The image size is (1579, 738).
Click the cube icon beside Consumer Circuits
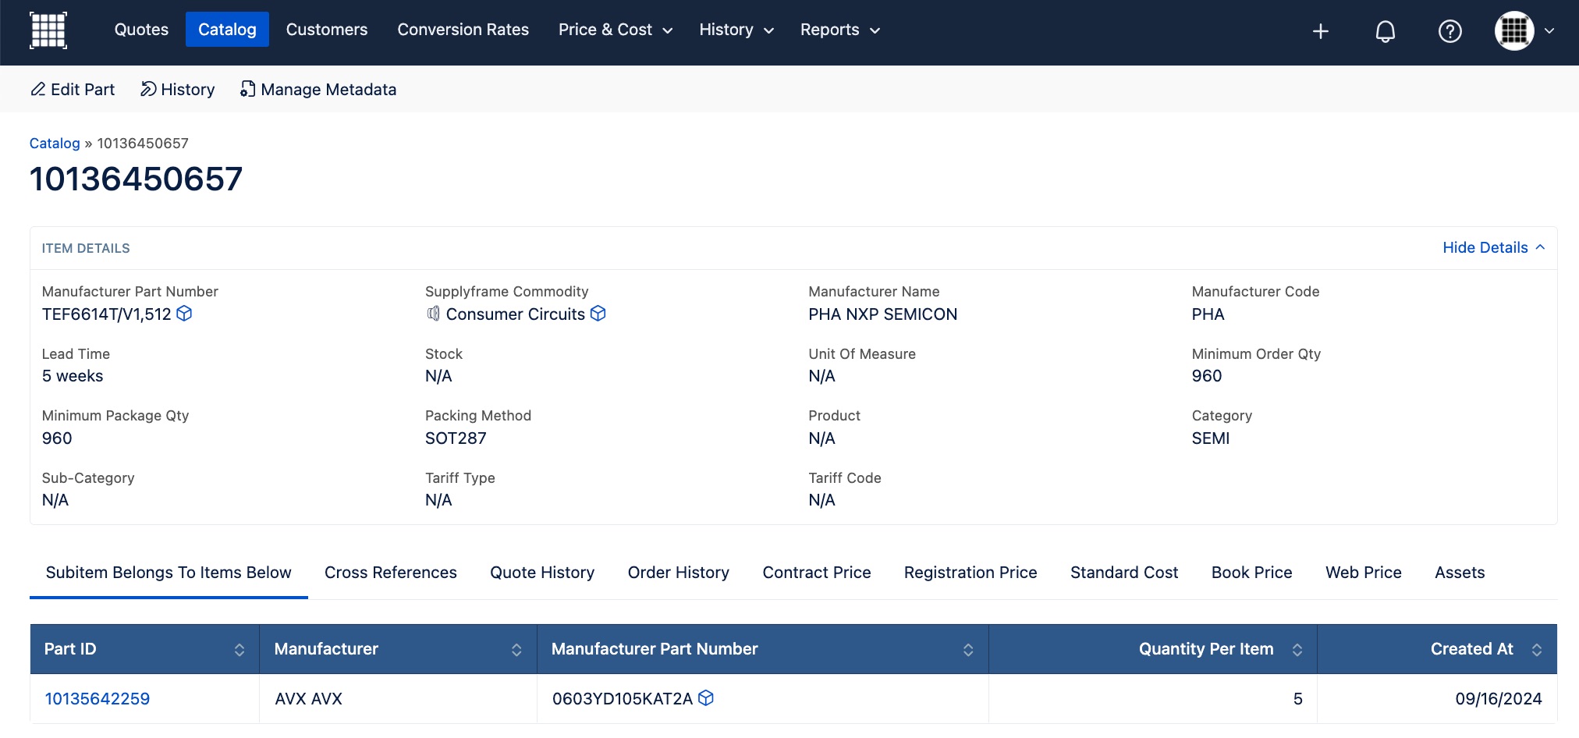click(598, 314)
